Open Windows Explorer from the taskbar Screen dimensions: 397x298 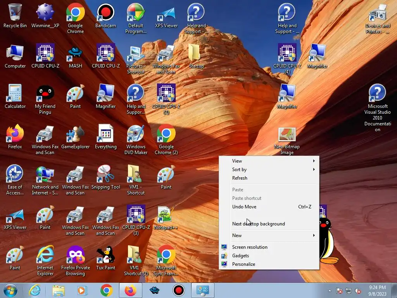[59, 290]
